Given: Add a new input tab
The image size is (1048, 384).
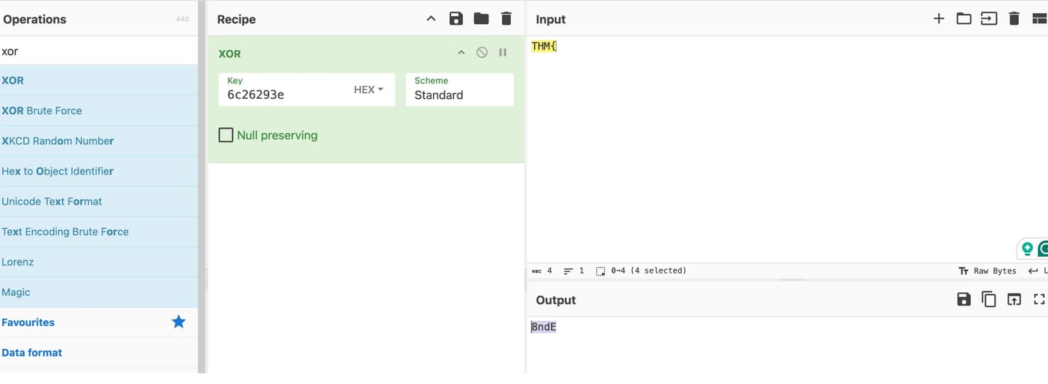Looking at the screenshot, I should point(939,19).
